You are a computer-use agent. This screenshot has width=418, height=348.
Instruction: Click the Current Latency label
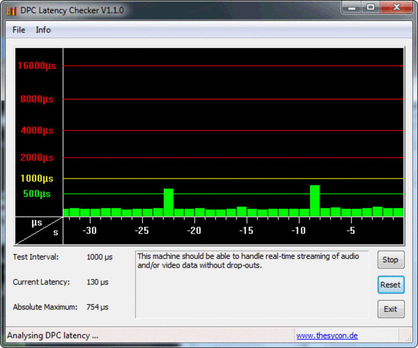[41, 282]
